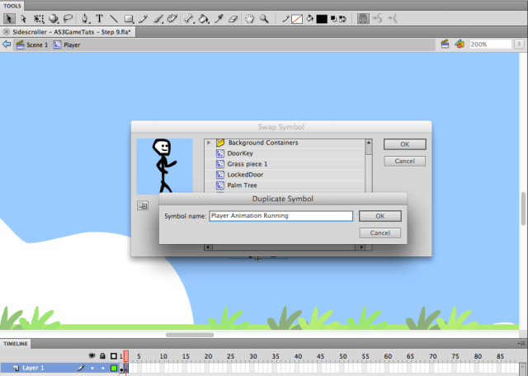Select the Eraser tool
Screen dimensions: 528x376
click(233, 18)
